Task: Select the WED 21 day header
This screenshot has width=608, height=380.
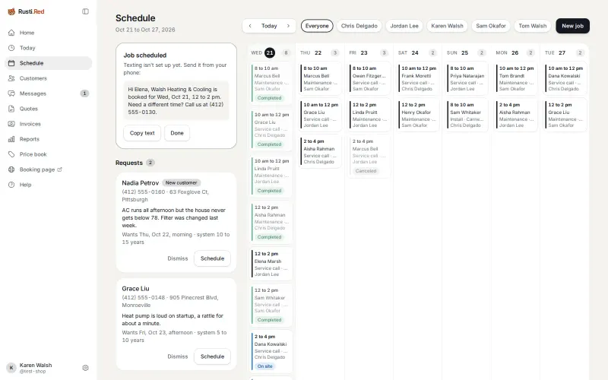Action: click(x=271, y=52)
